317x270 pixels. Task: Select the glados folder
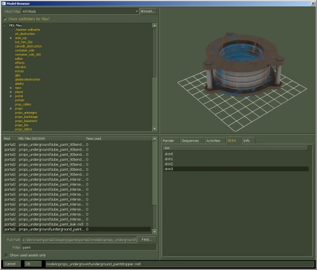click(19, 83)
